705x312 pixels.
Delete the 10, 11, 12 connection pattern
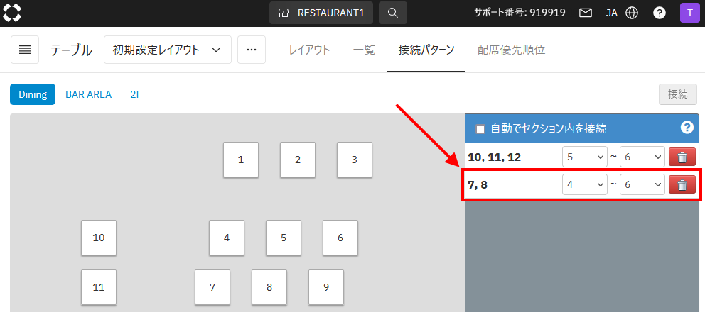pyautogui.click(x=682, y=157)
